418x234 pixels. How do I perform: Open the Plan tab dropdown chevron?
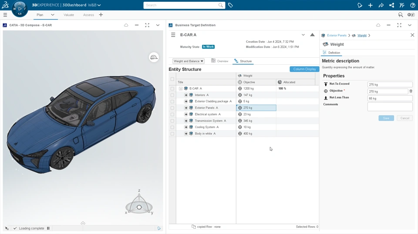point(53,15)
